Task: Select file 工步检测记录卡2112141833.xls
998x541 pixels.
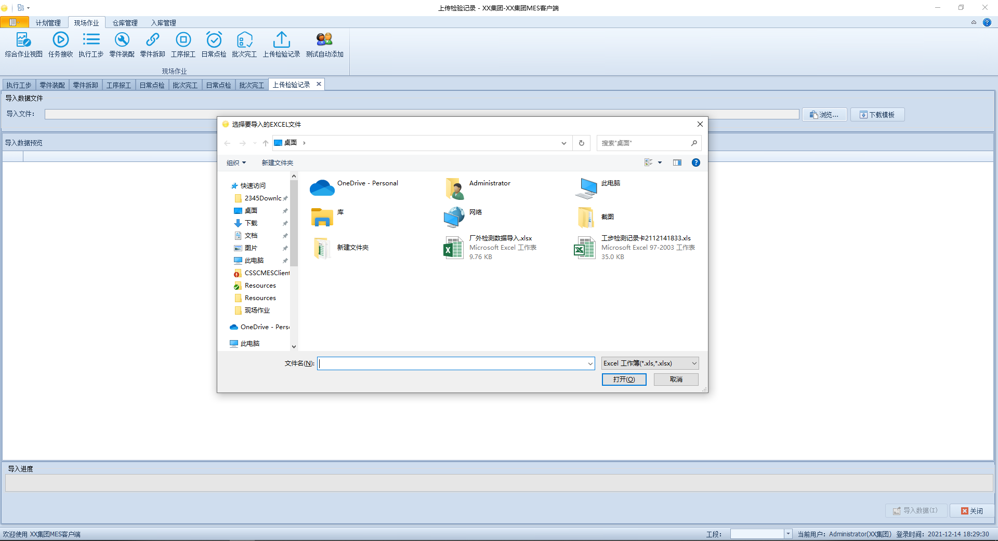Action: tap(635, 248)
